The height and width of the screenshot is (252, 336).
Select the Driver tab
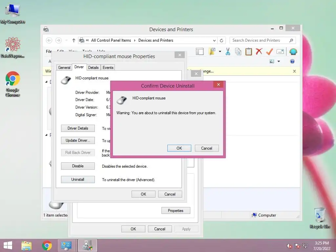[79, 67]
